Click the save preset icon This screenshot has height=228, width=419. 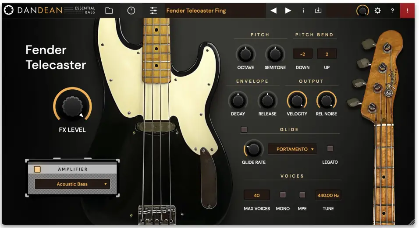tap(318, 11)
